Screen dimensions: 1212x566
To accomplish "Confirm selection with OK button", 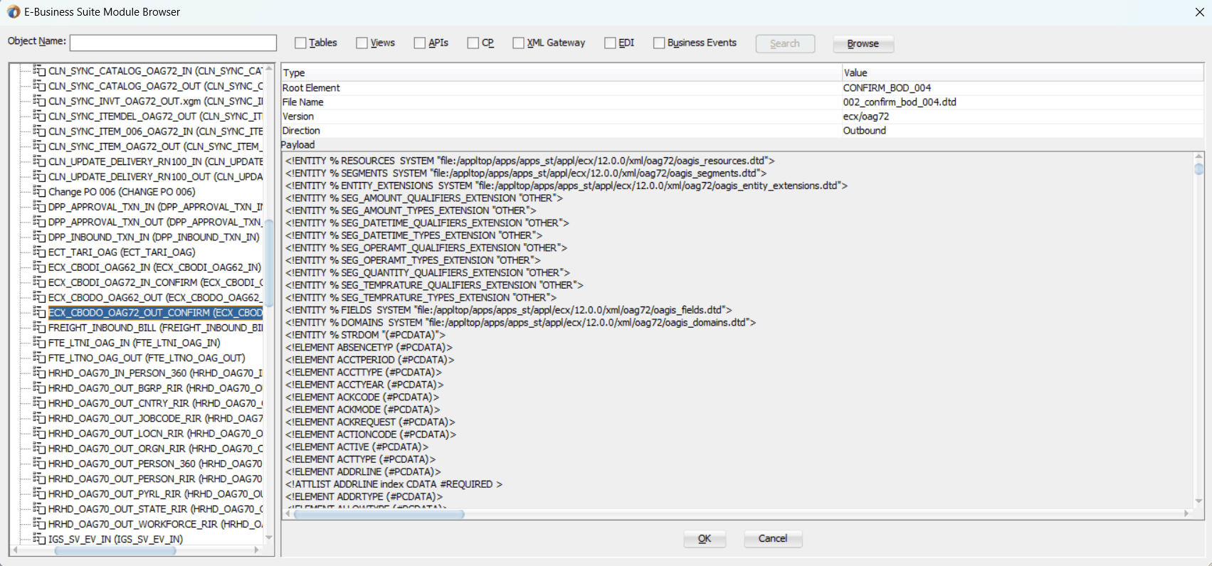I will 705,538.
